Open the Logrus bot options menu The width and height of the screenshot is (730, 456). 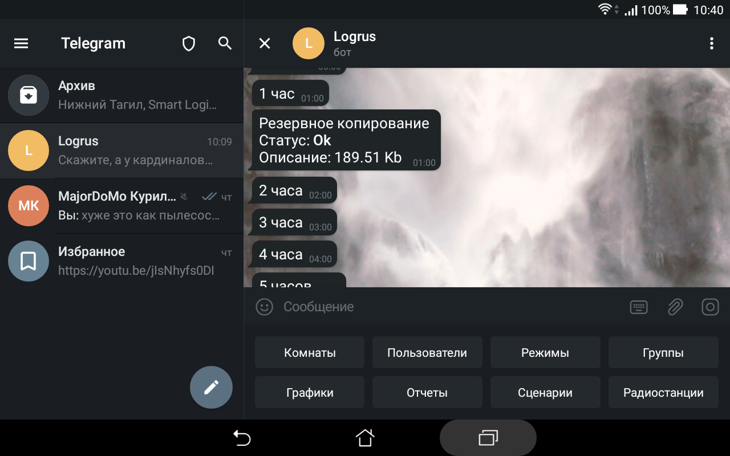pyautogui.click(x=711, y=43)
